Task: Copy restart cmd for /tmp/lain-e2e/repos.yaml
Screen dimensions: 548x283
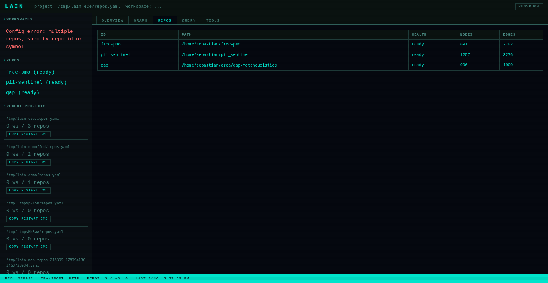Action: click(29, 134)
